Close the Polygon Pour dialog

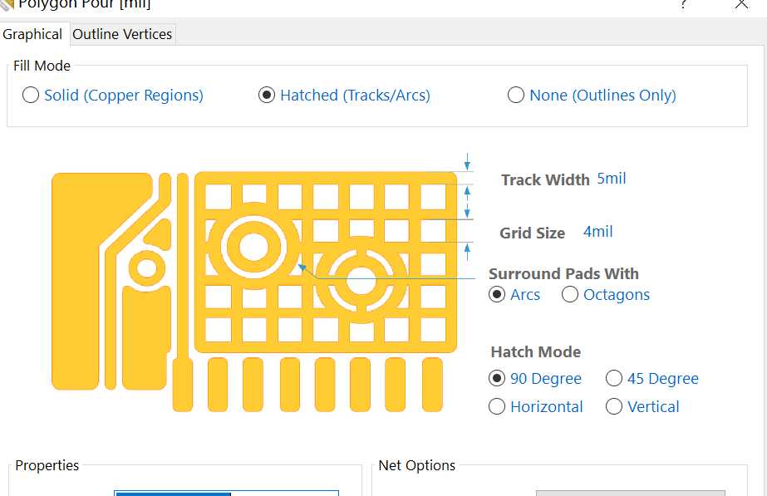point(741,4)
